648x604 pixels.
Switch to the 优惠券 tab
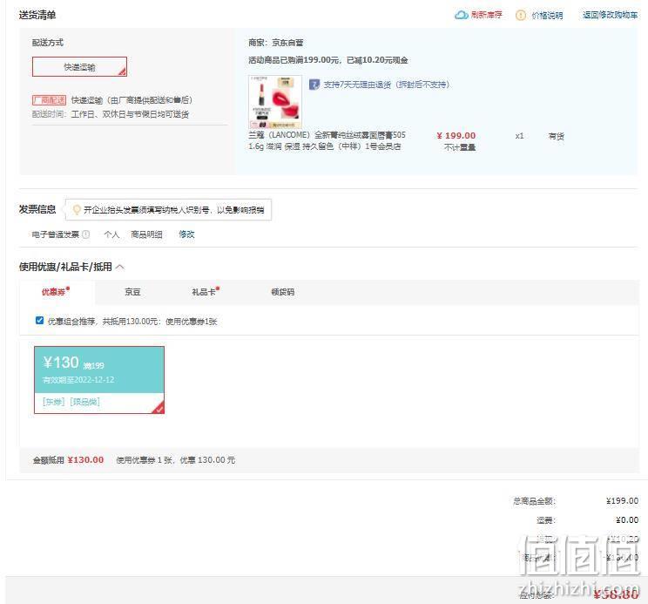coord(56,292)
